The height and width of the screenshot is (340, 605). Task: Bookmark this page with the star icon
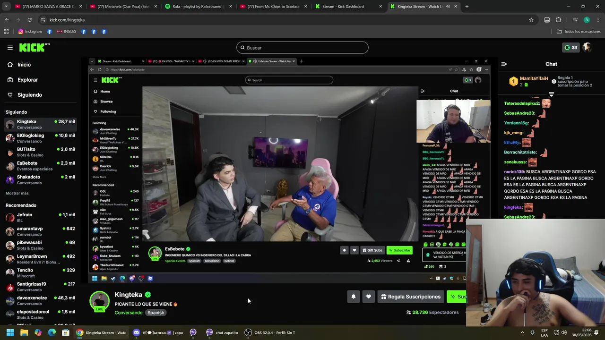(x=531, y=20)
